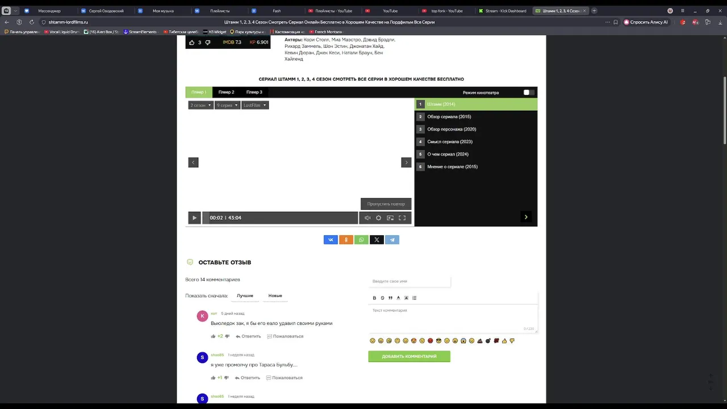Bookmark this page icon in address bar
Image resolution: width=727 pixels, height=409 pixels.
click(616, 22)
